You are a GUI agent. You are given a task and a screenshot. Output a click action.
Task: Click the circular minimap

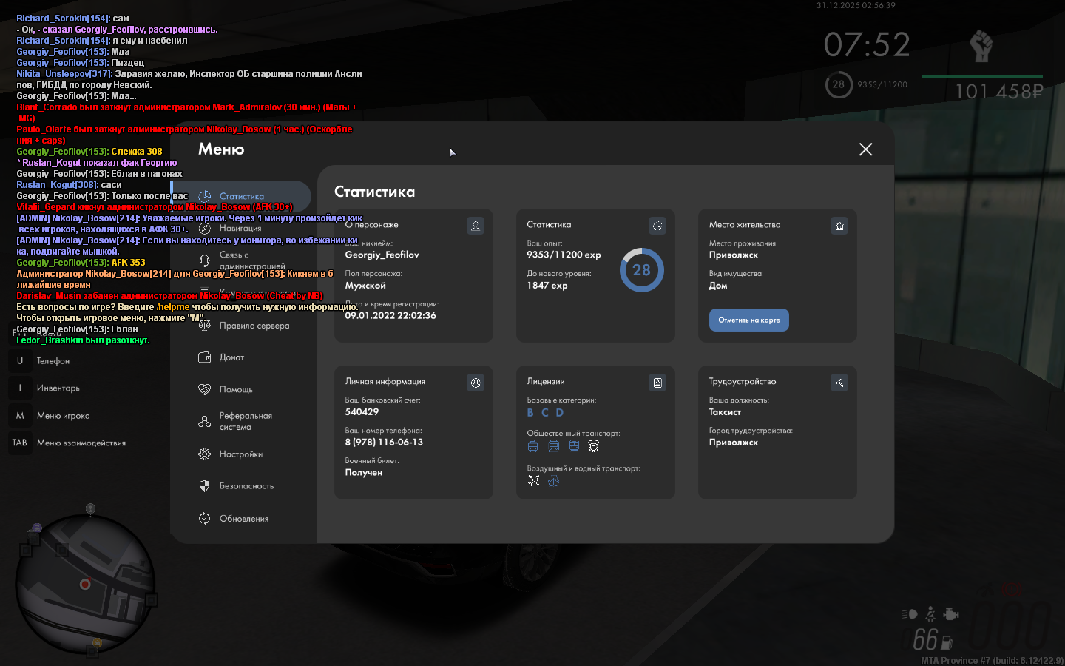pyautogui.click(x=86, y=585)
